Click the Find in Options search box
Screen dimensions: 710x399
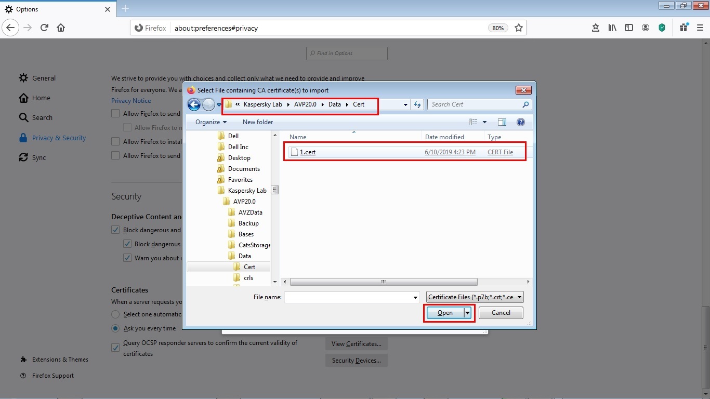(347, 54)
